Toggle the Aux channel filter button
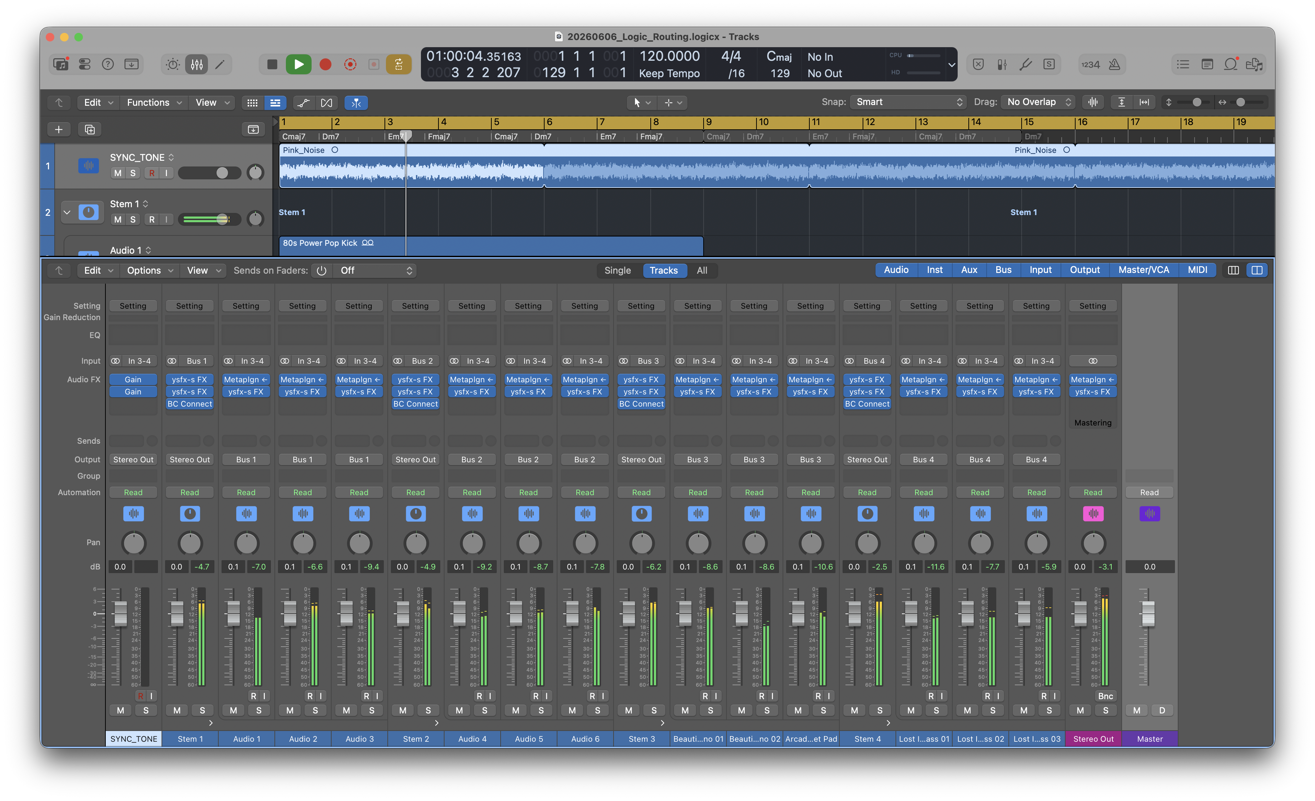Screen dimensions: 1315x801 969,270
